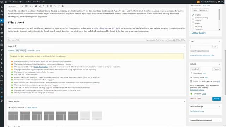The height and width of the screenshot is (127, 226).
Task: Click the WordPress logo in admin bar
Action: (2, 2)
